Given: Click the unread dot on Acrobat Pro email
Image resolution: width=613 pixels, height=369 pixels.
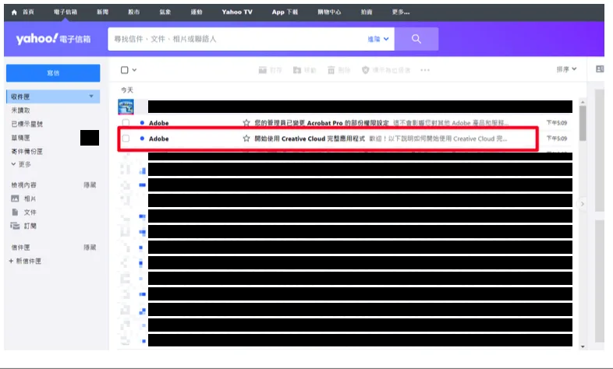Looking at the screenshot, I should click(x=142, y=123).
